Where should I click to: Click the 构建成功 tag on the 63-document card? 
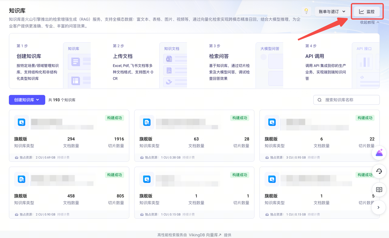coord(239,118)
